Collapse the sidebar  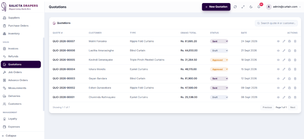9,136
